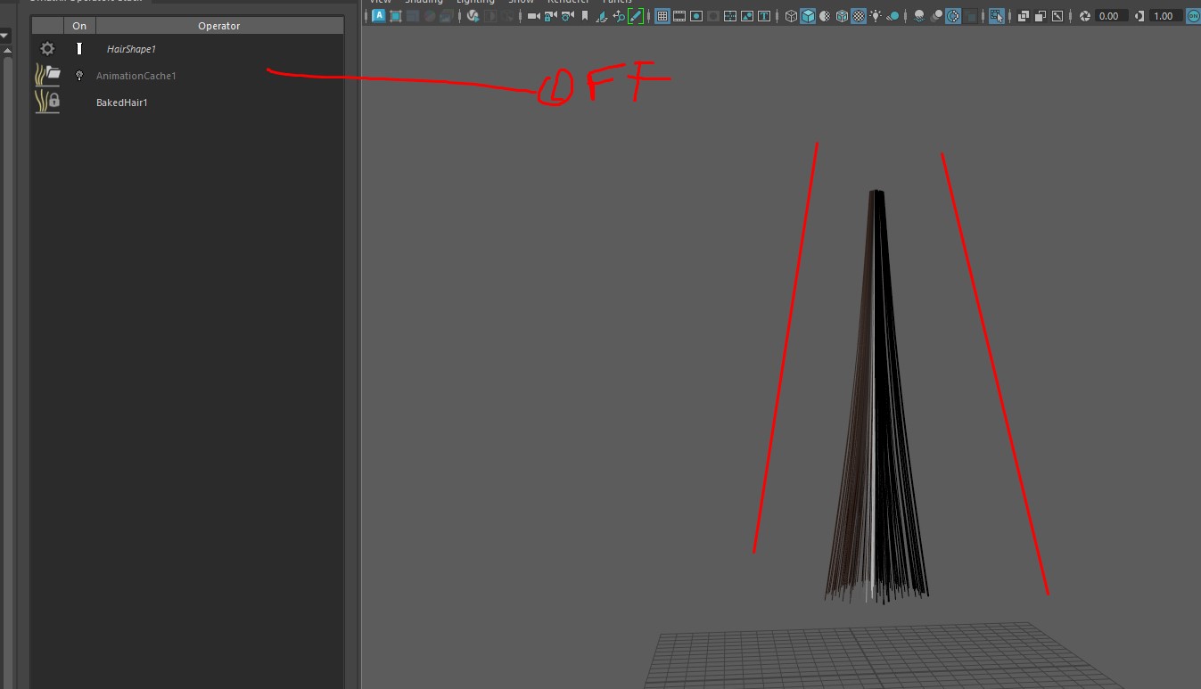Edit the Gamma value field 1.00
1201x689 pixels.
[x=1164, y=16]
